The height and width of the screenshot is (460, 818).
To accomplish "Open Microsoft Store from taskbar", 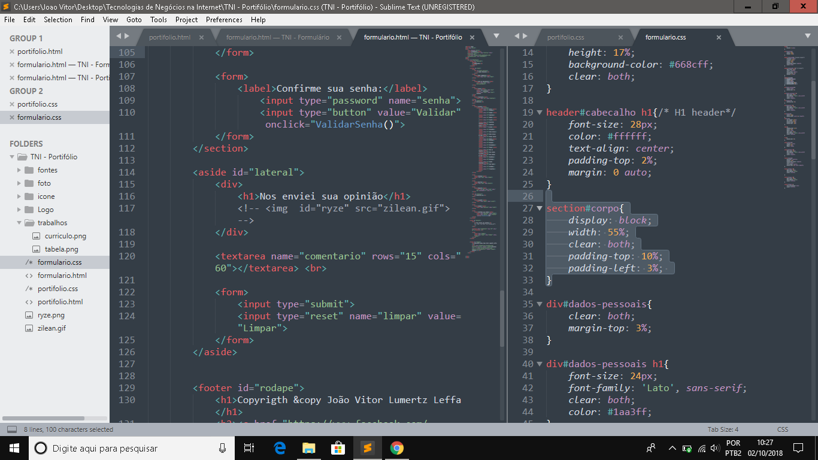I will pyautogui.click(x=338, y=448).
